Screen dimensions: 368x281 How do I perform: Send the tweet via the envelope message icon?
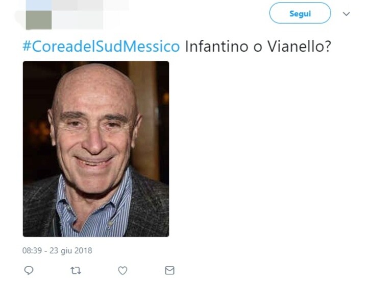tap(169, 270)
